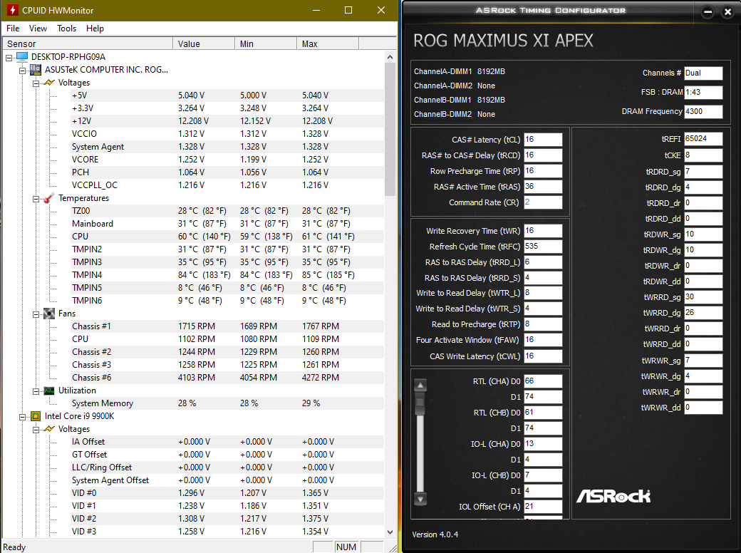The image size is (741, 553).
Task: Click HWMonitor scrollbar up arrow
Action: click(390, 57)
